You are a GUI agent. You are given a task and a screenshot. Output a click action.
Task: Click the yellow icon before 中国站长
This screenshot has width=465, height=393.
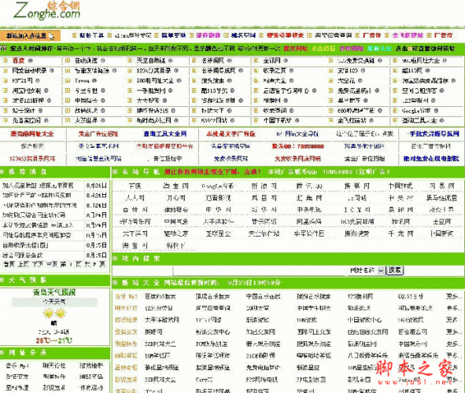68,101
